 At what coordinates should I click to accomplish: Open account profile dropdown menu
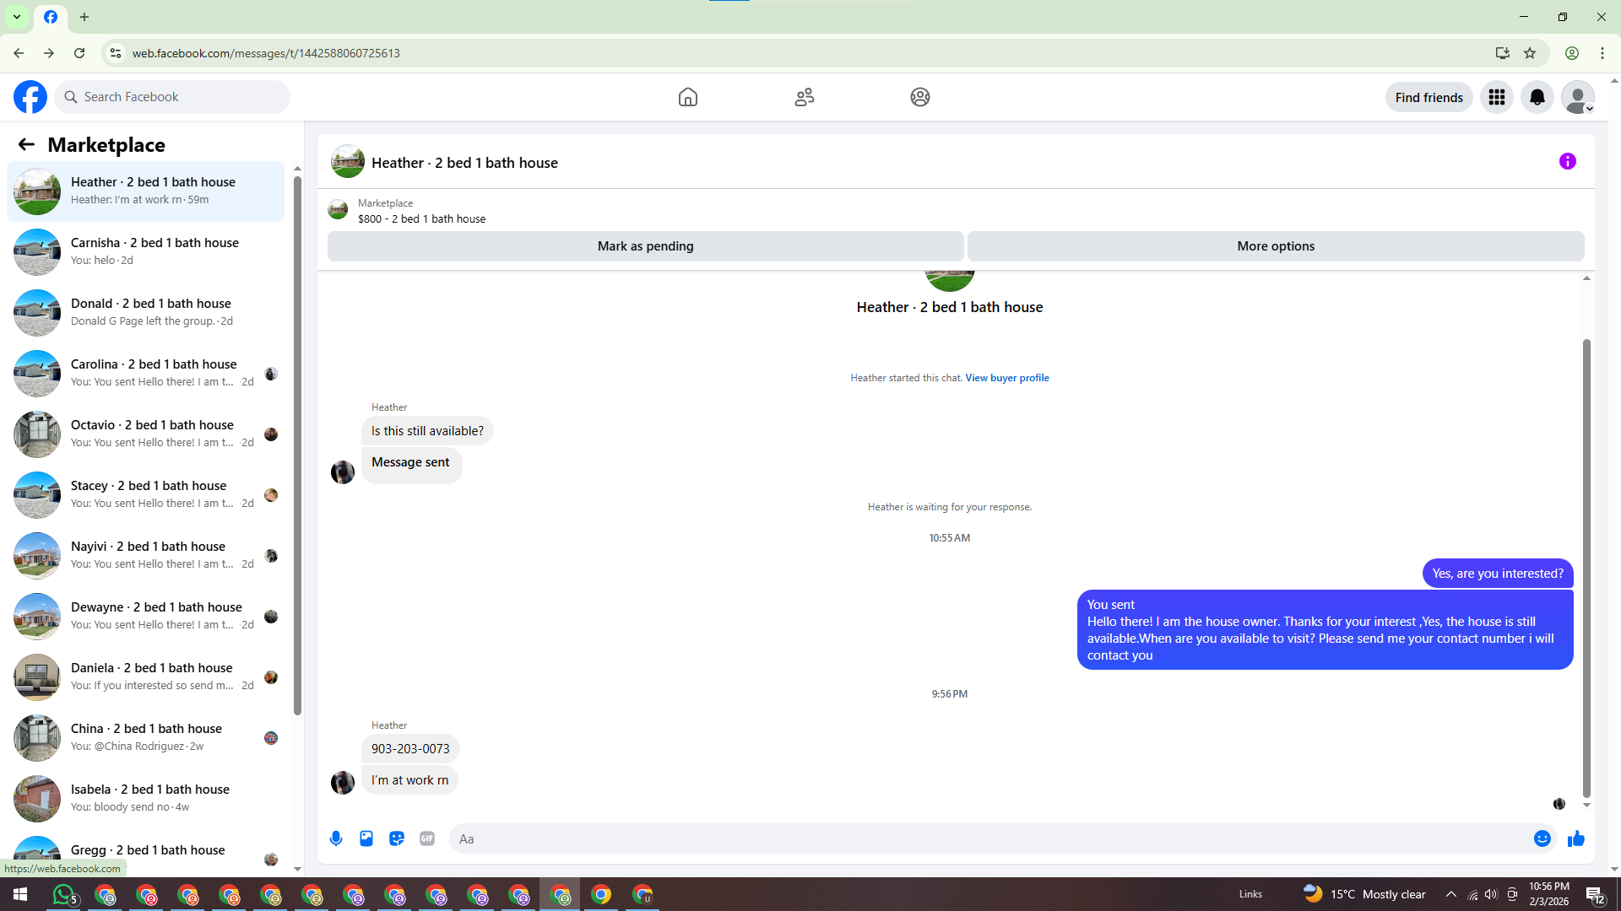click(1577, 97)
